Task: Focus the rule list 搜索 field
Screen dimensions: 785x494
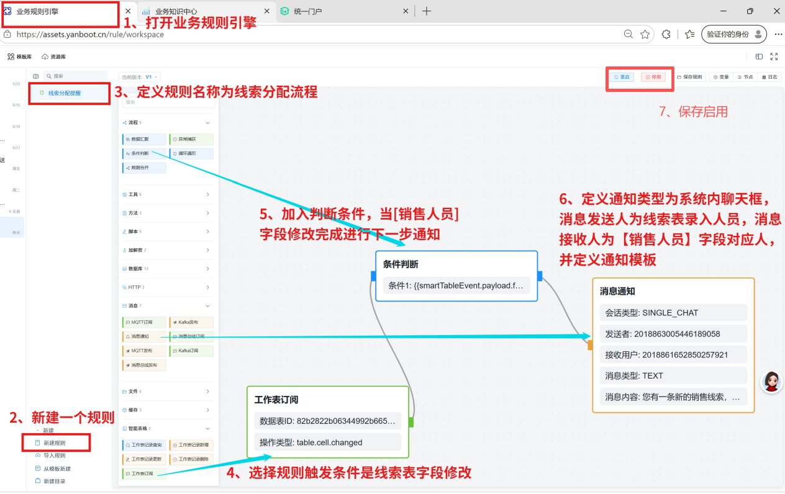Action: pos(74,76)
